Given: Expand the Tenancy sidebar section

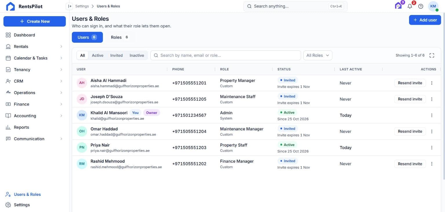Looking at the screenshot, I should click(34, 70).
